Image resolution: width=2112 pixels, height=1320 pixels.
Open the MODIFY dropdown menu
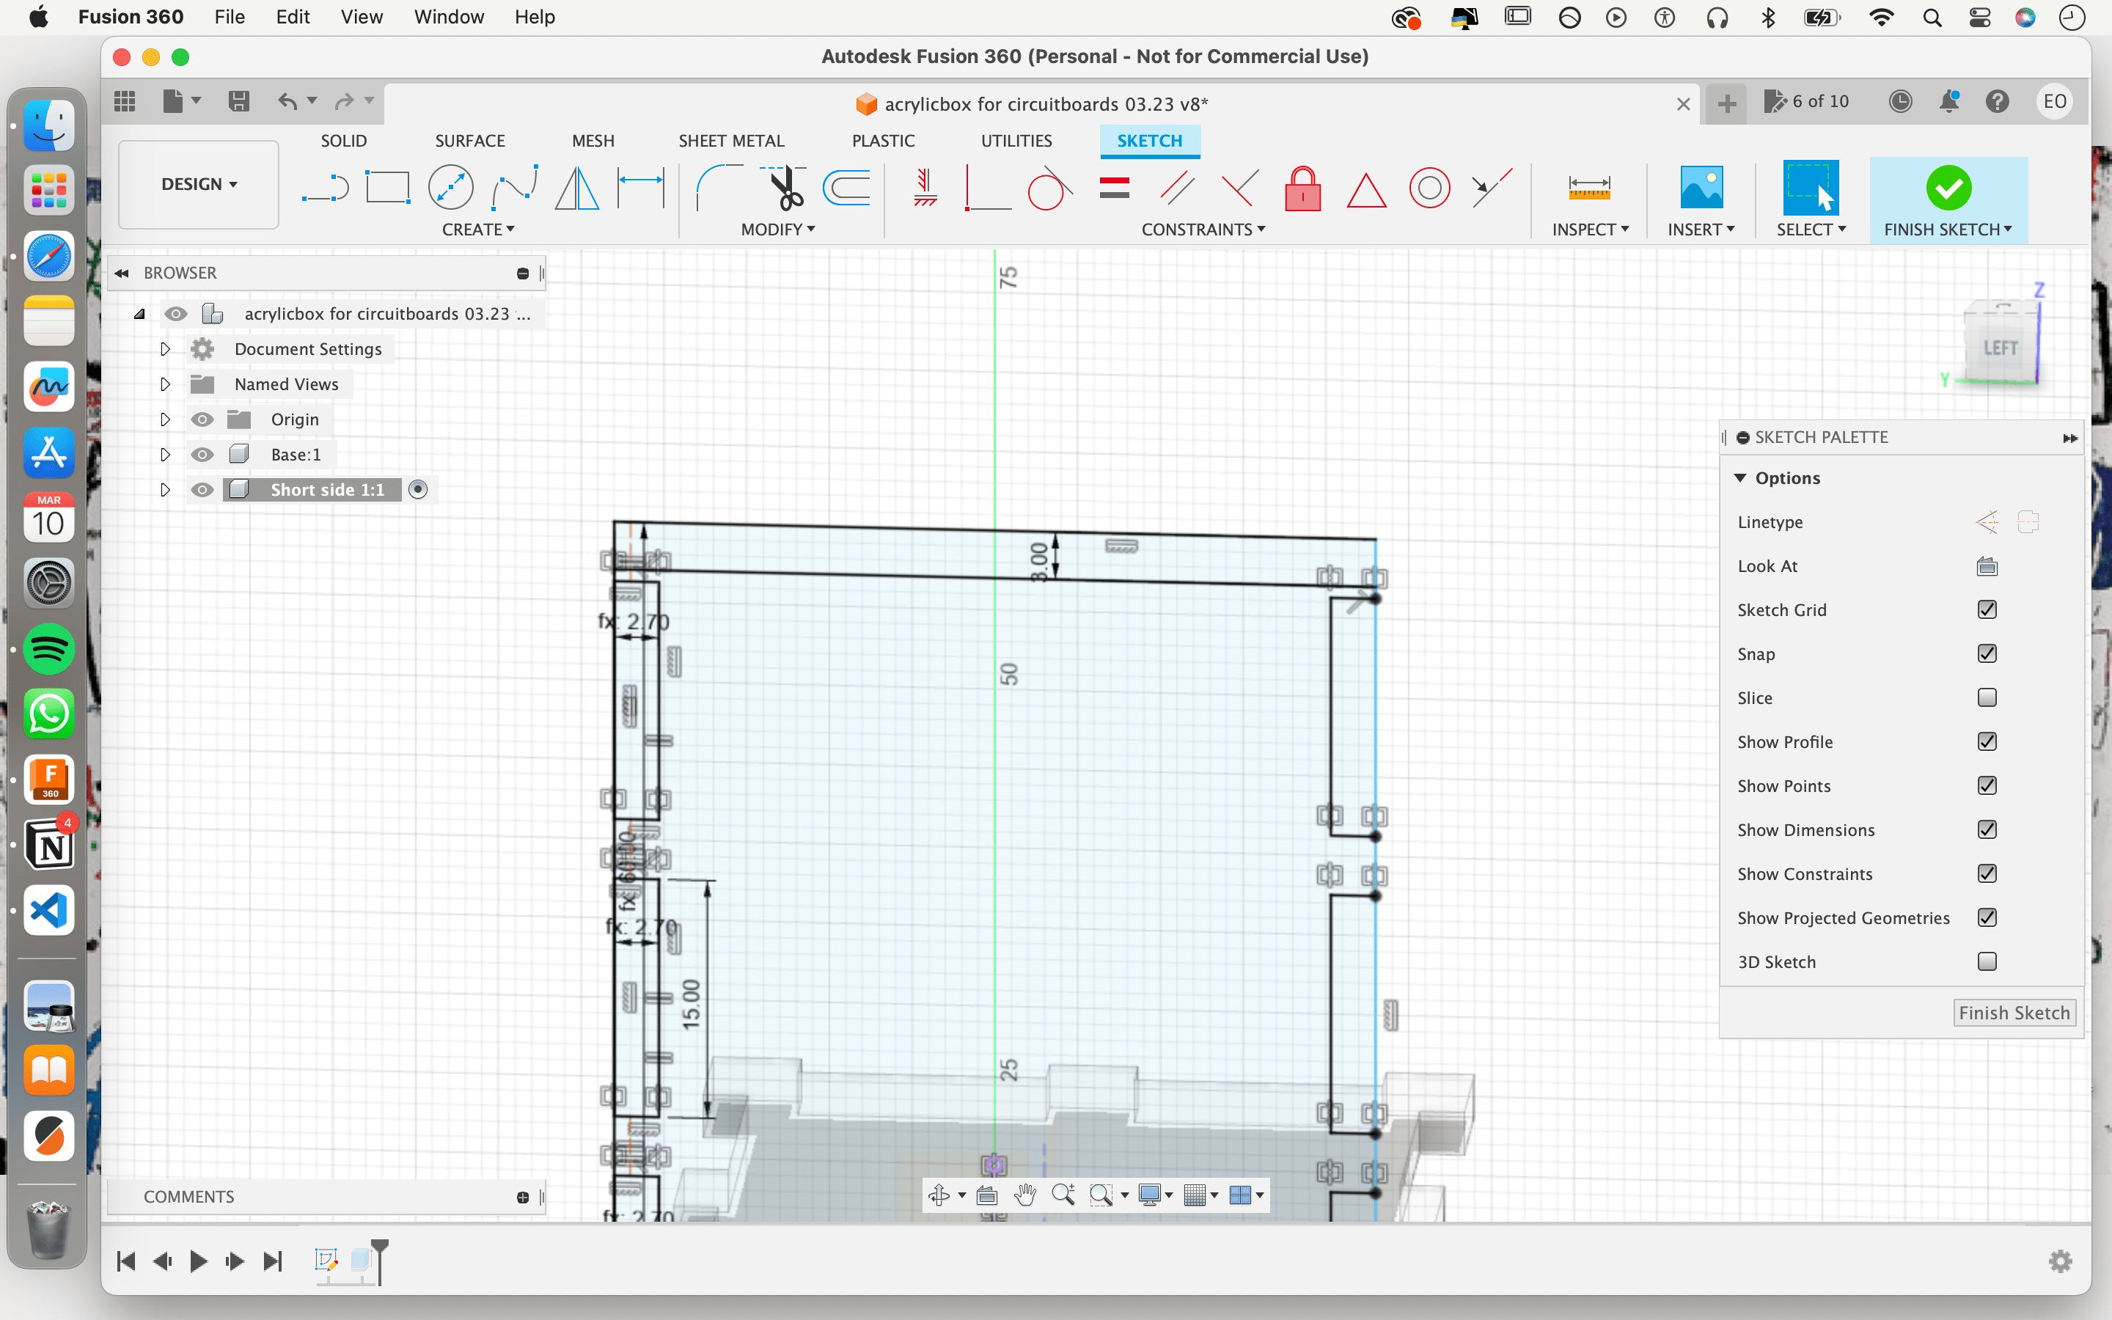[x=777, y=230]
